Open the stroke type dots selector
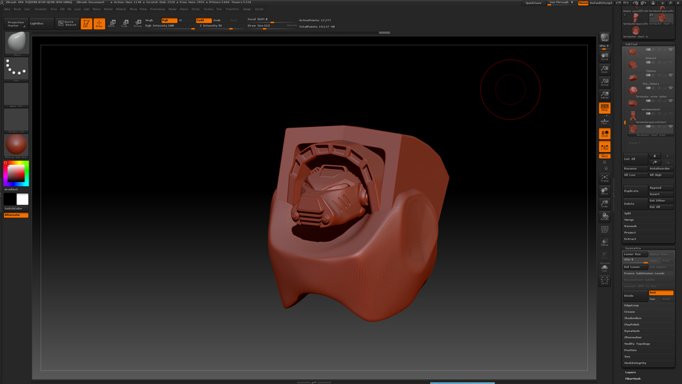 point(16,69)
